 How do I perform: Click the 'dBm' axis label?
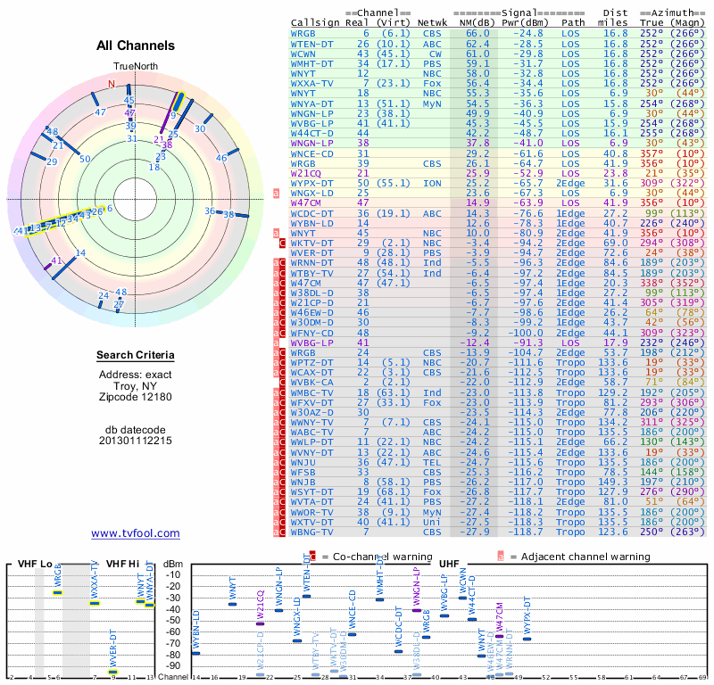(x=173, y=564)
